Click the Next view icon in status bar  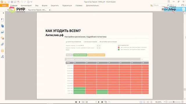pos(109,102)
